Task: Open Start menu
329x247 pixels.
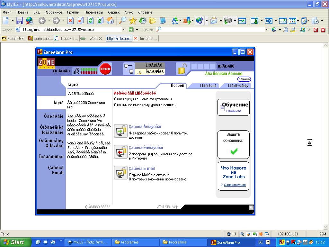Action: pos(15,242)
